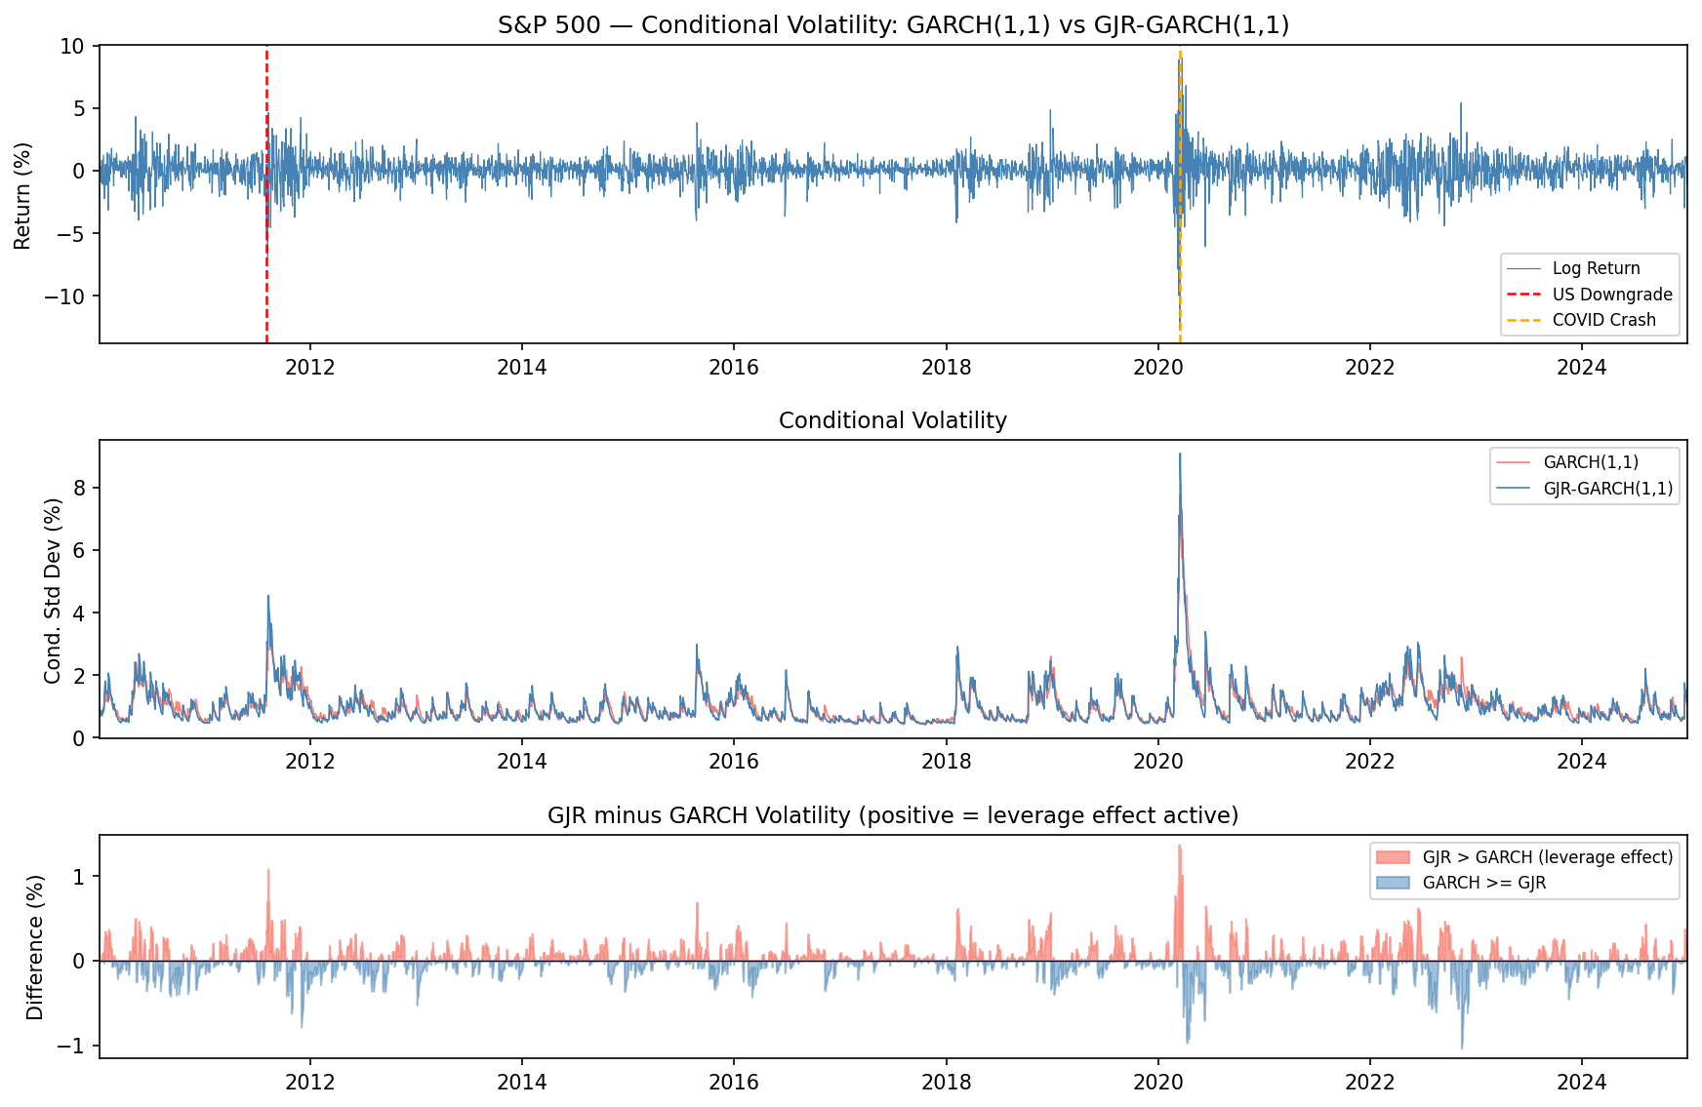The height and width of the screenshot is (1107, 1702).
Task: Click the red dashed line sample beside 'US Downgrade'
Action: [1523, 295]
